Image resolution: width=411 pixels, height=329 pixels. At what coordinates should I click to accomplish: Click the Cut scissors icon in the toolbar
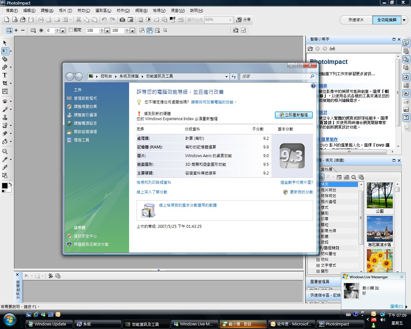tap(78, 20)
